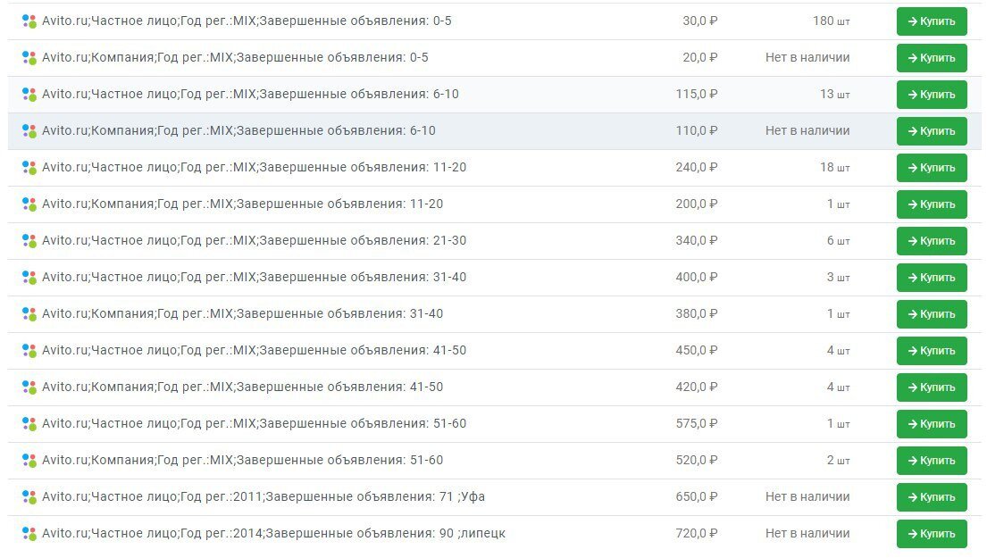Click Купить for the Компания 6-10 row
Image resolution: width=987 pixels, height=558 pixels.
(x=932, y=131)
